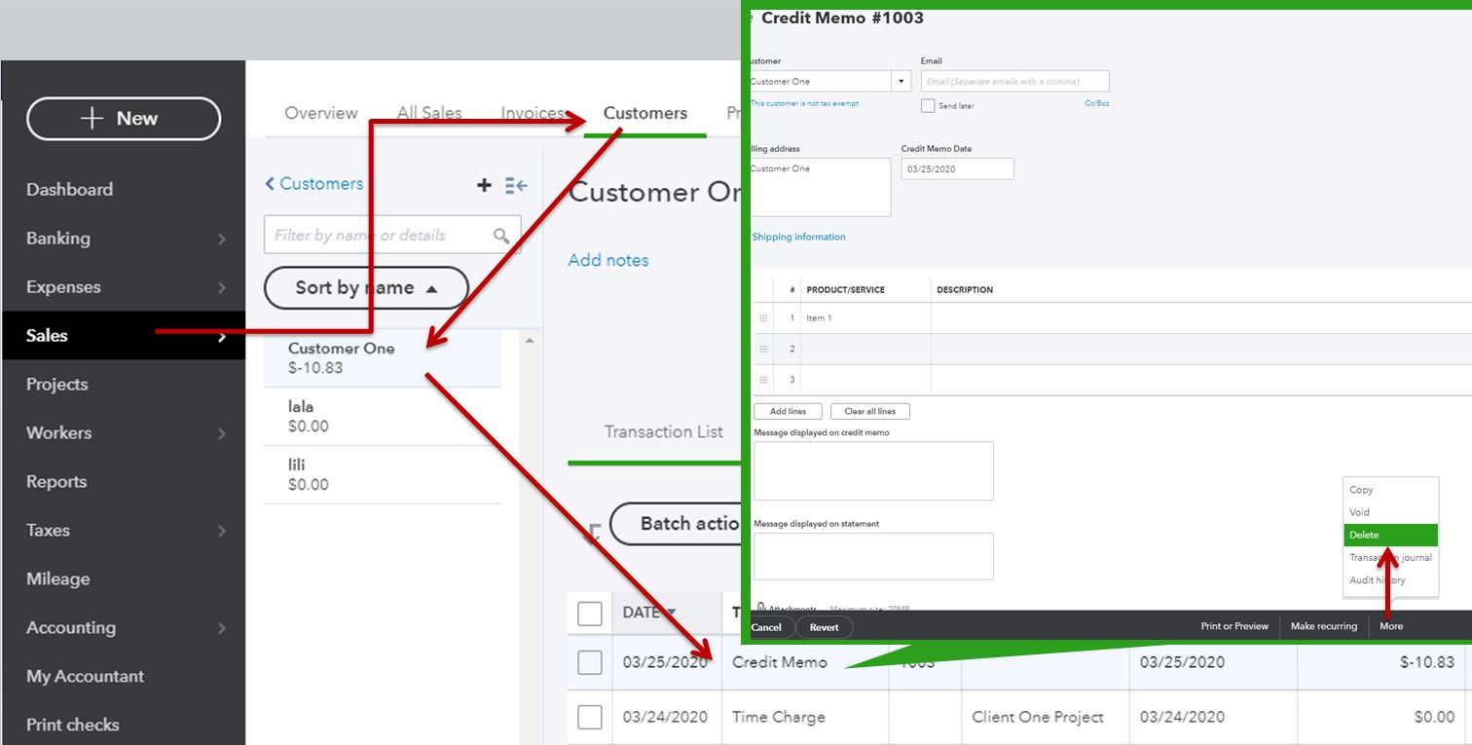
Task: Open the More menu in footer
Action: pyautogui.click(x=1391, y=626)
